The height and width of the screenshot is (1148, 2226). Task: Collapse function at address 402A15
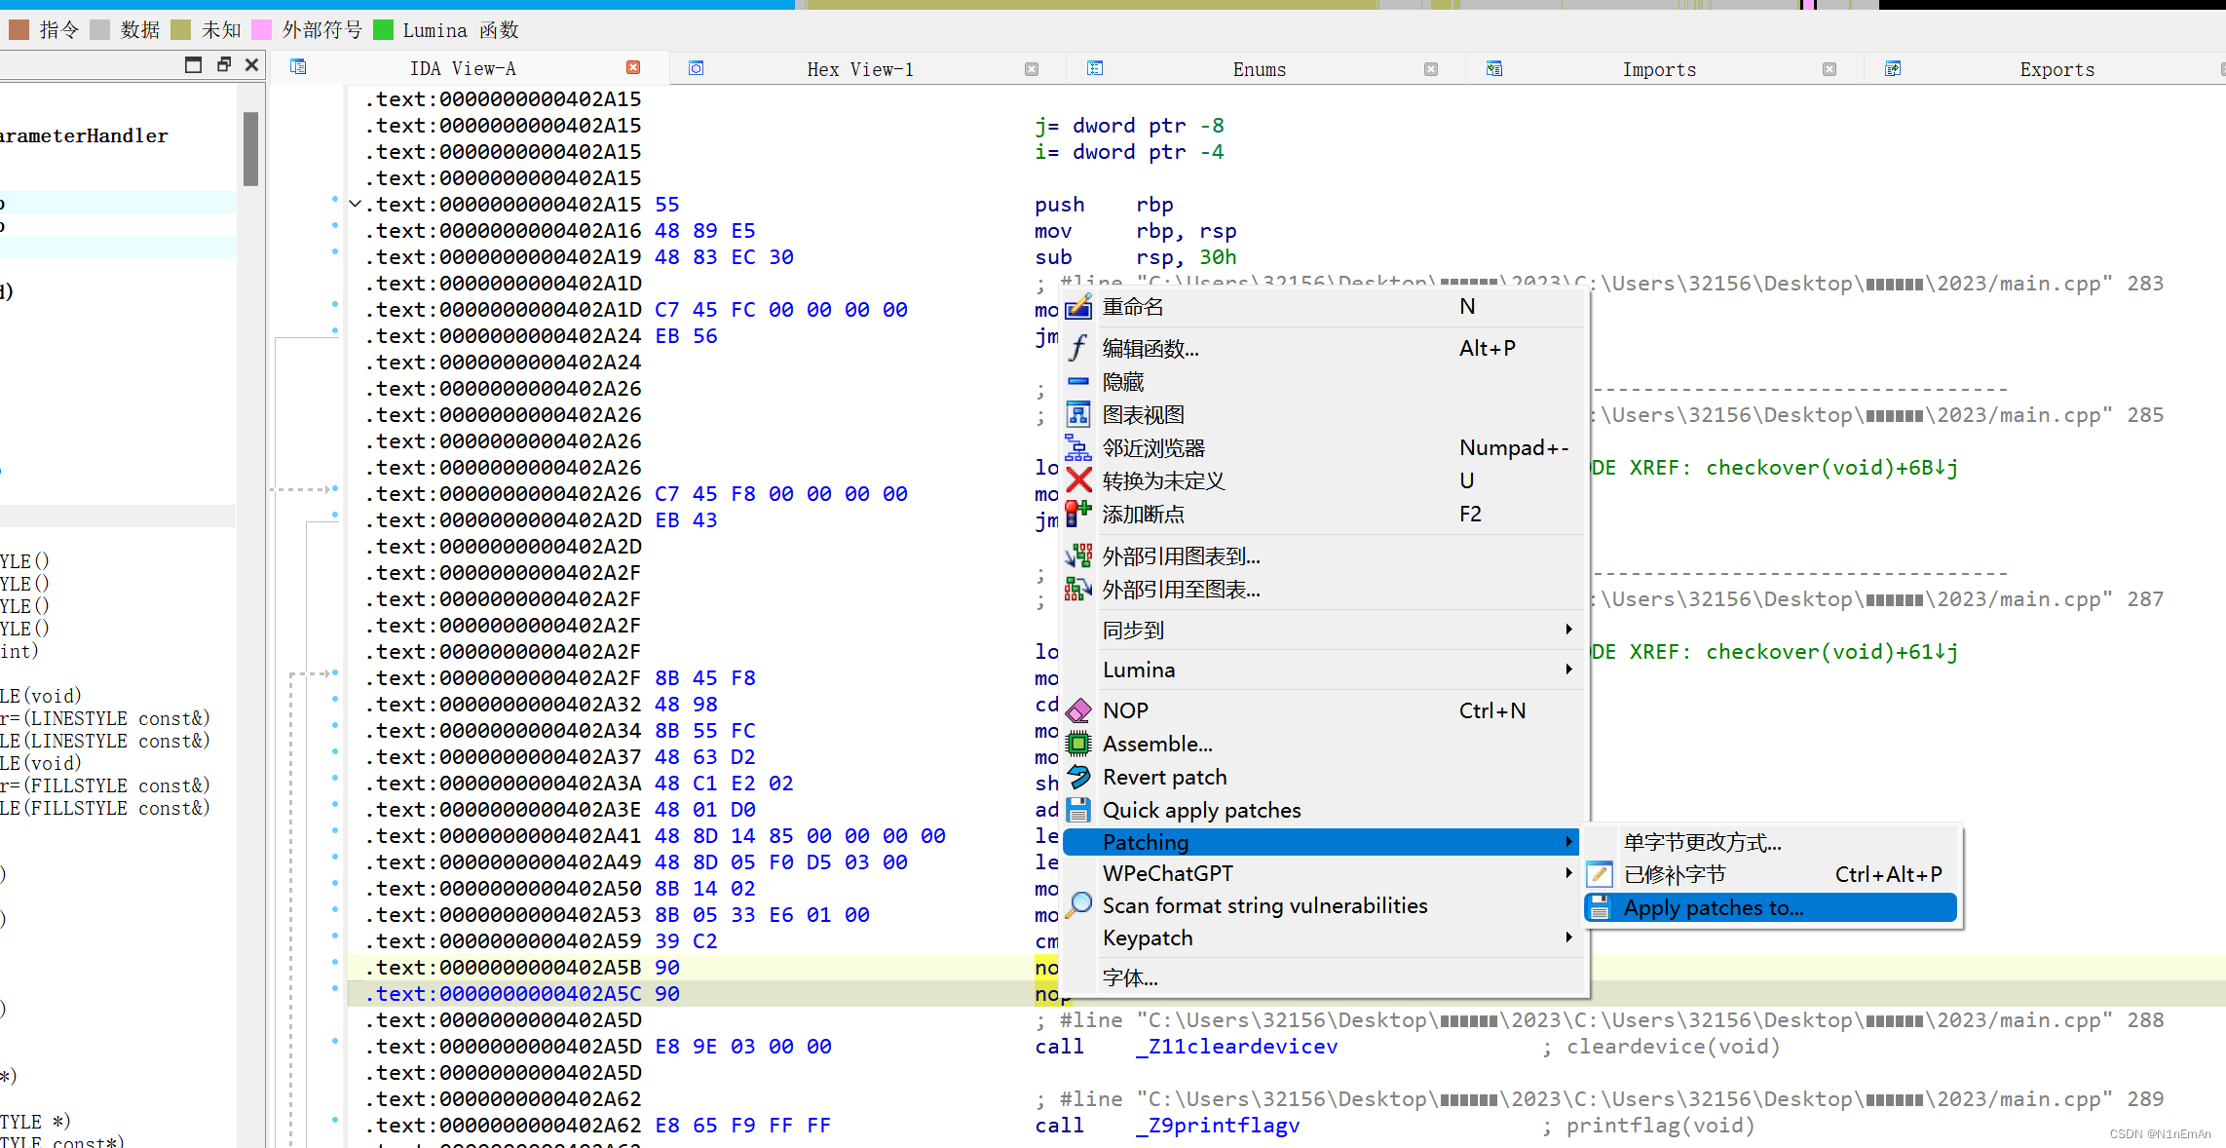(356, 205)
